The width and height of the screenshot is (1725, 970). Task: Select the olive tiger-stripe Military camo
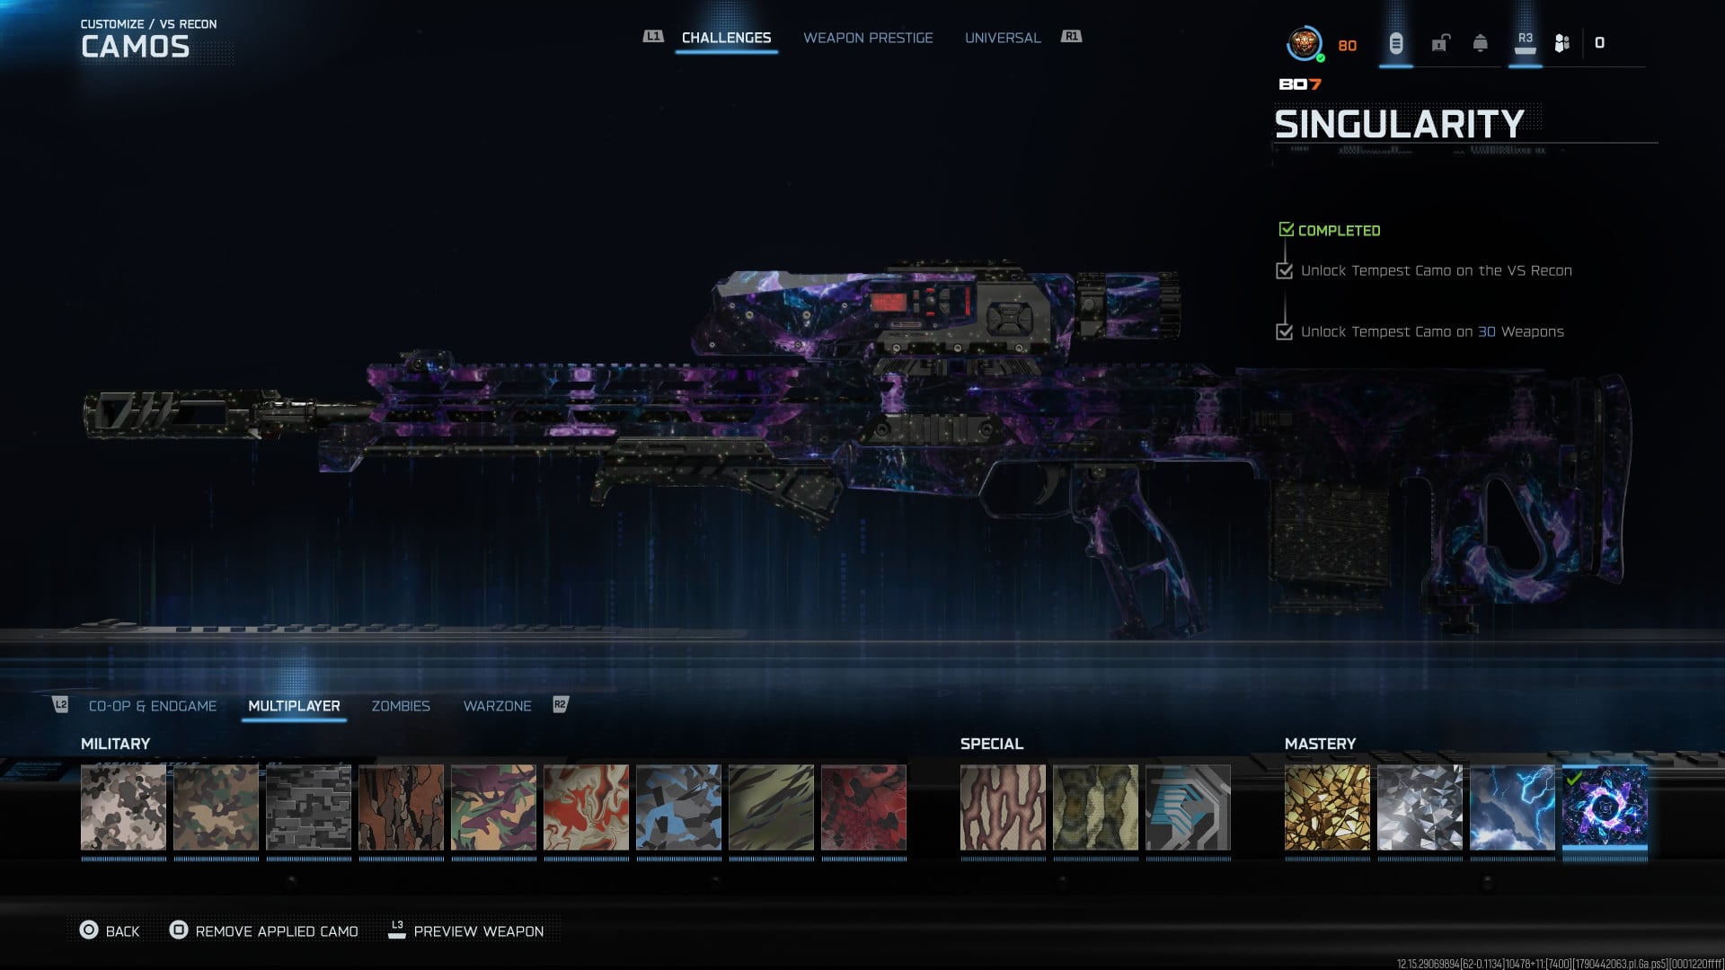(771, 807)
